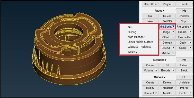Select Check Middle Surface option
The height and width of the screenshot is (98, 194).
140,42
